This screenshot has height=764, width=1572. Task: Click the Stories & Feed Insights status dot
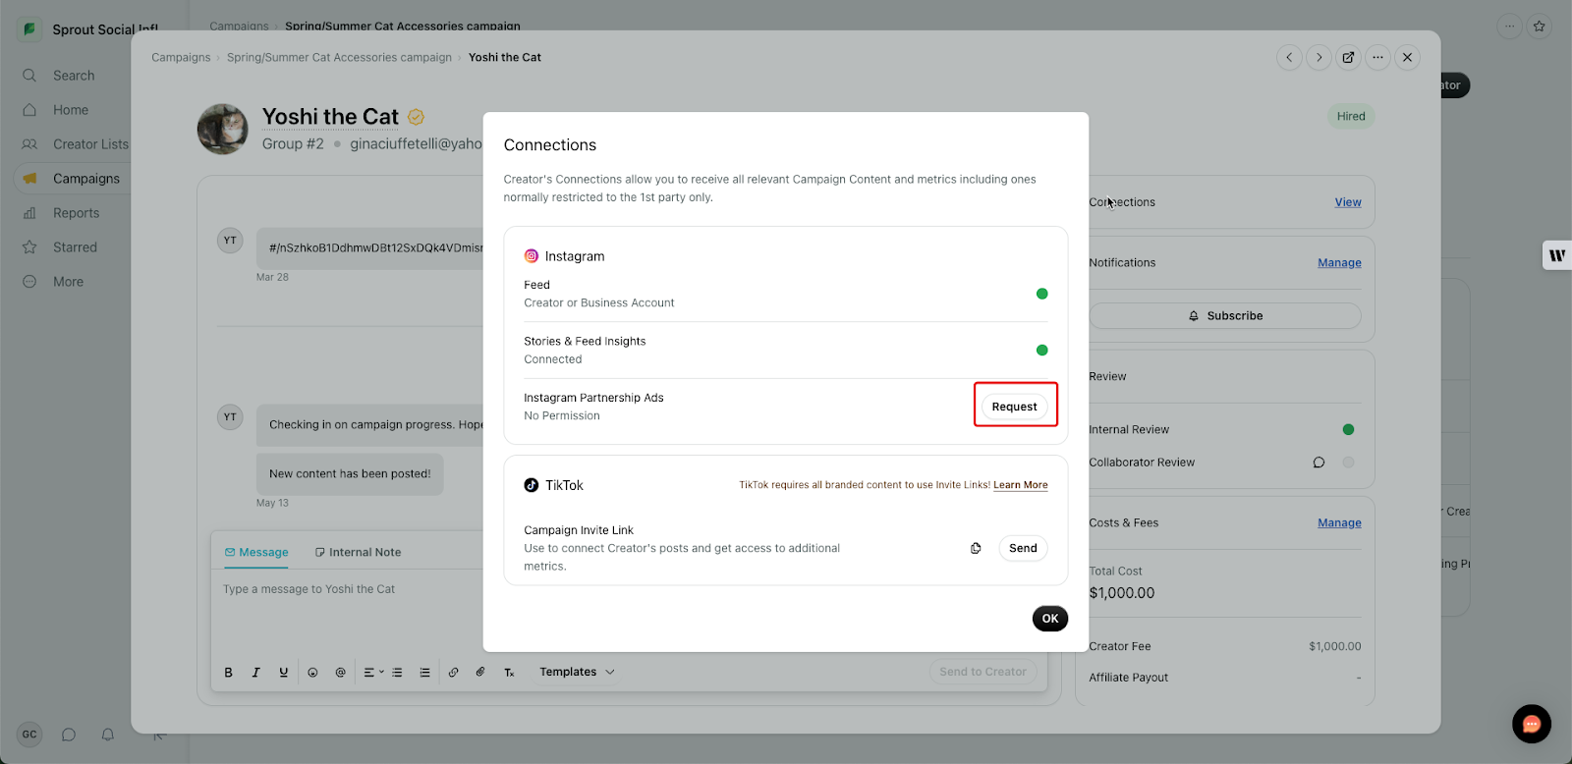click(1042, 351)
